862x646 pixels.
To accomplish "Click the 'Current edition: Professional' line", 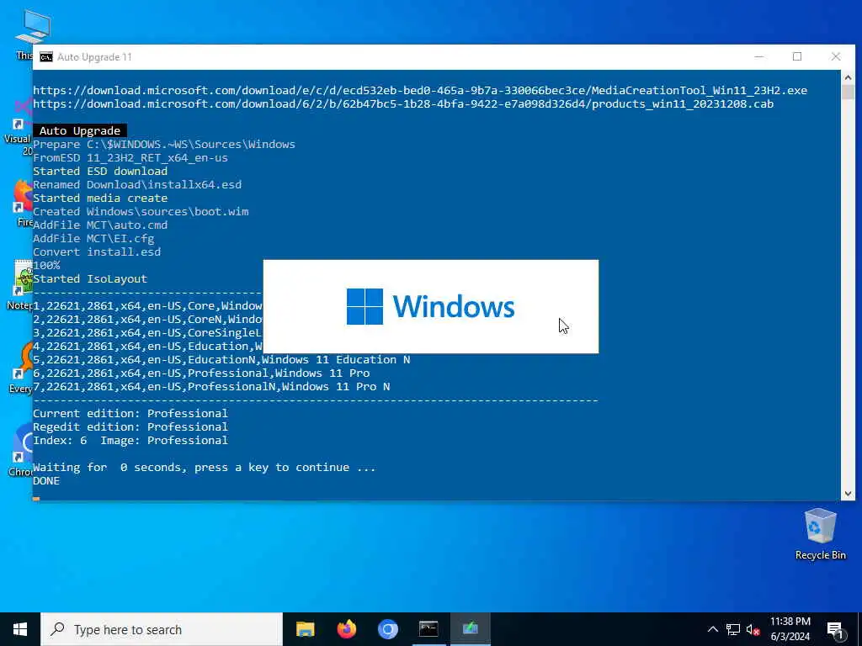I will 130,413.
